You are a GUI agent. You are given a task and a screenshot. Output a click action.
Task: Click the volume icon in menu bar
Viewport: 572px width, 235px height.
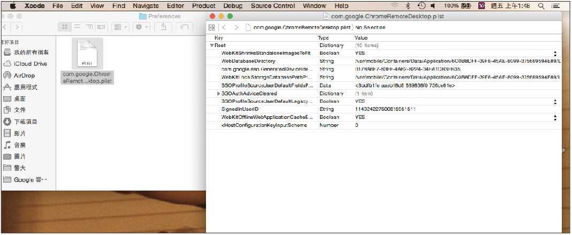pyautogui.click(x=433, y=6)
